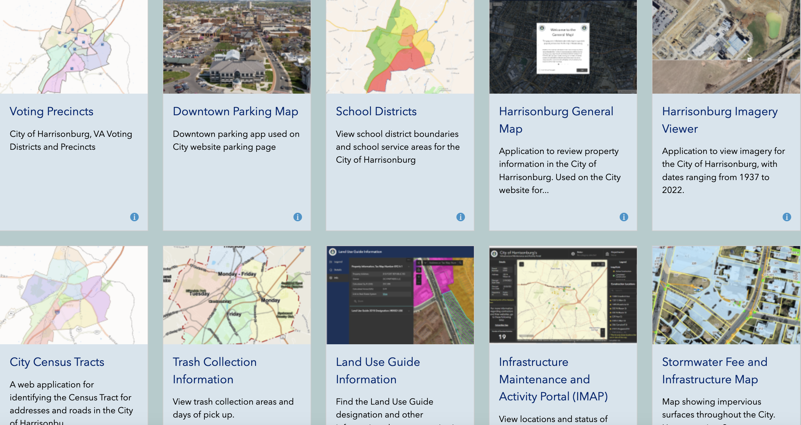Click the Voting Precincts map thumbnail

(x=74, y=47)
